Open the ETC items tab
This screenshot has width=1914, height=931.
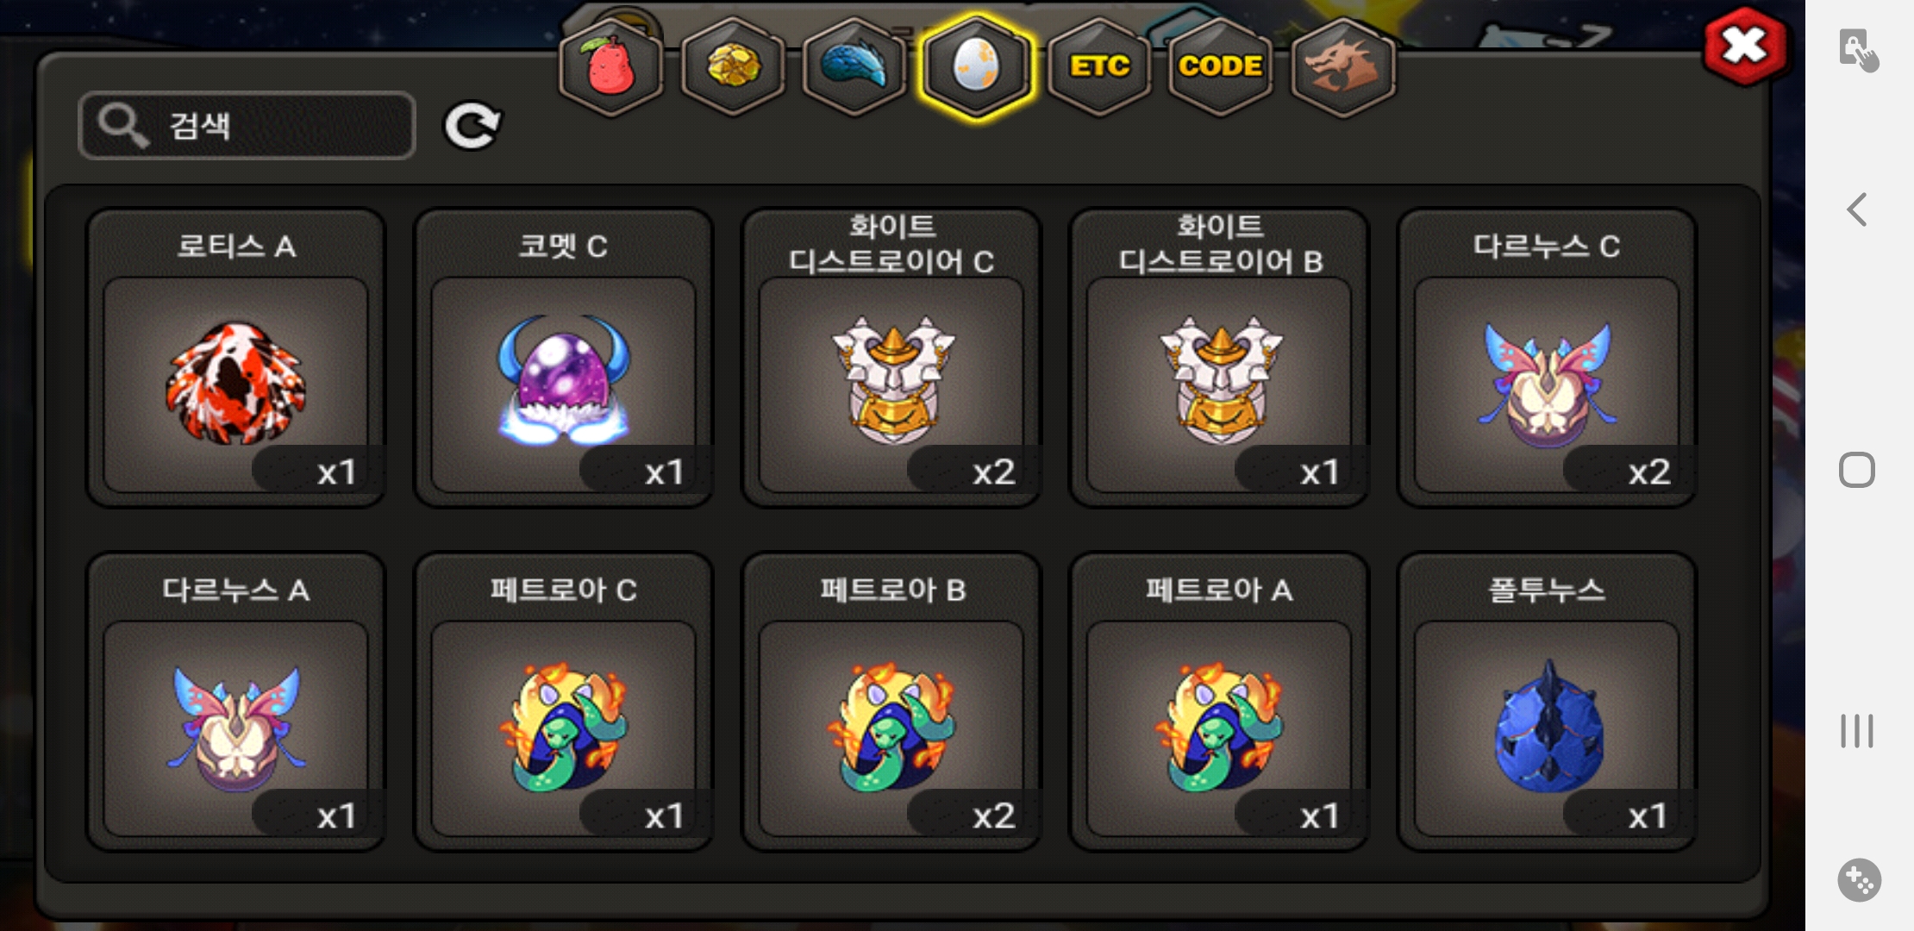1099,68
